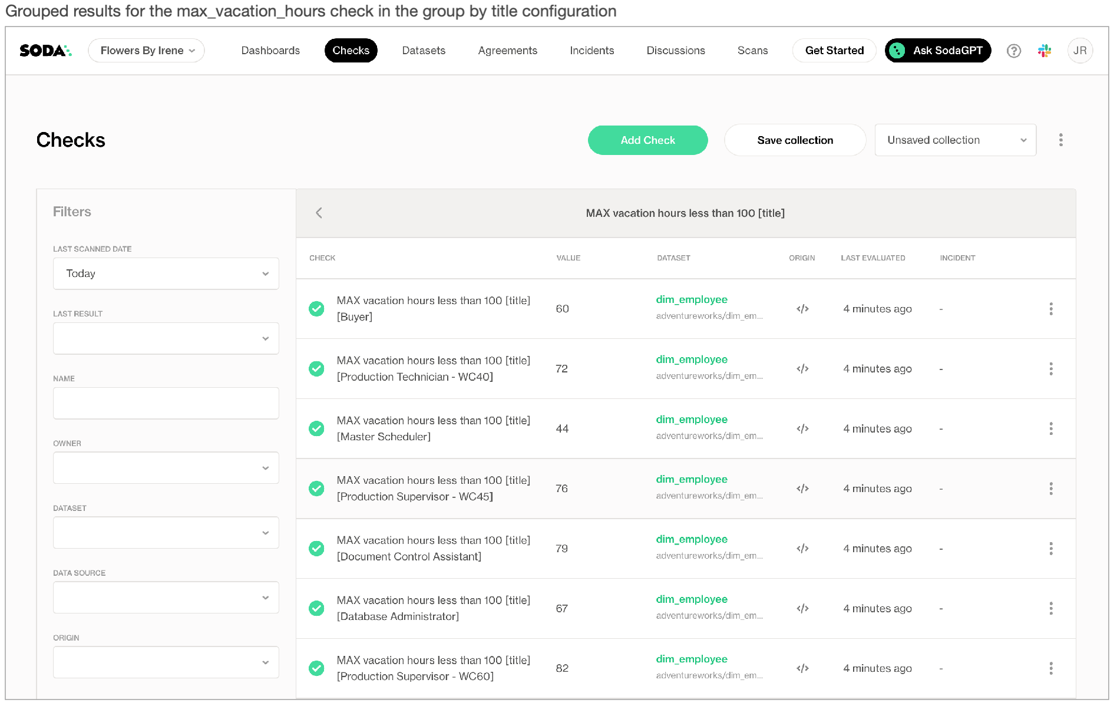Open the Last Result filter dropdown
1117x706 pixels.
point(166,338)
